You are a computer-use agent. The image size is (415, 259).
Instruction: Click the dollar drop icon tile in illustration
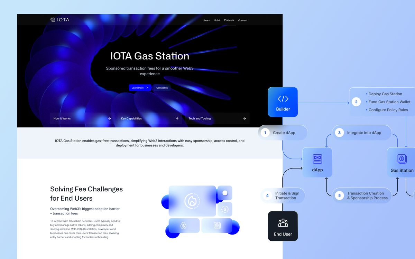pyautogui.click(x=184, y=226)
